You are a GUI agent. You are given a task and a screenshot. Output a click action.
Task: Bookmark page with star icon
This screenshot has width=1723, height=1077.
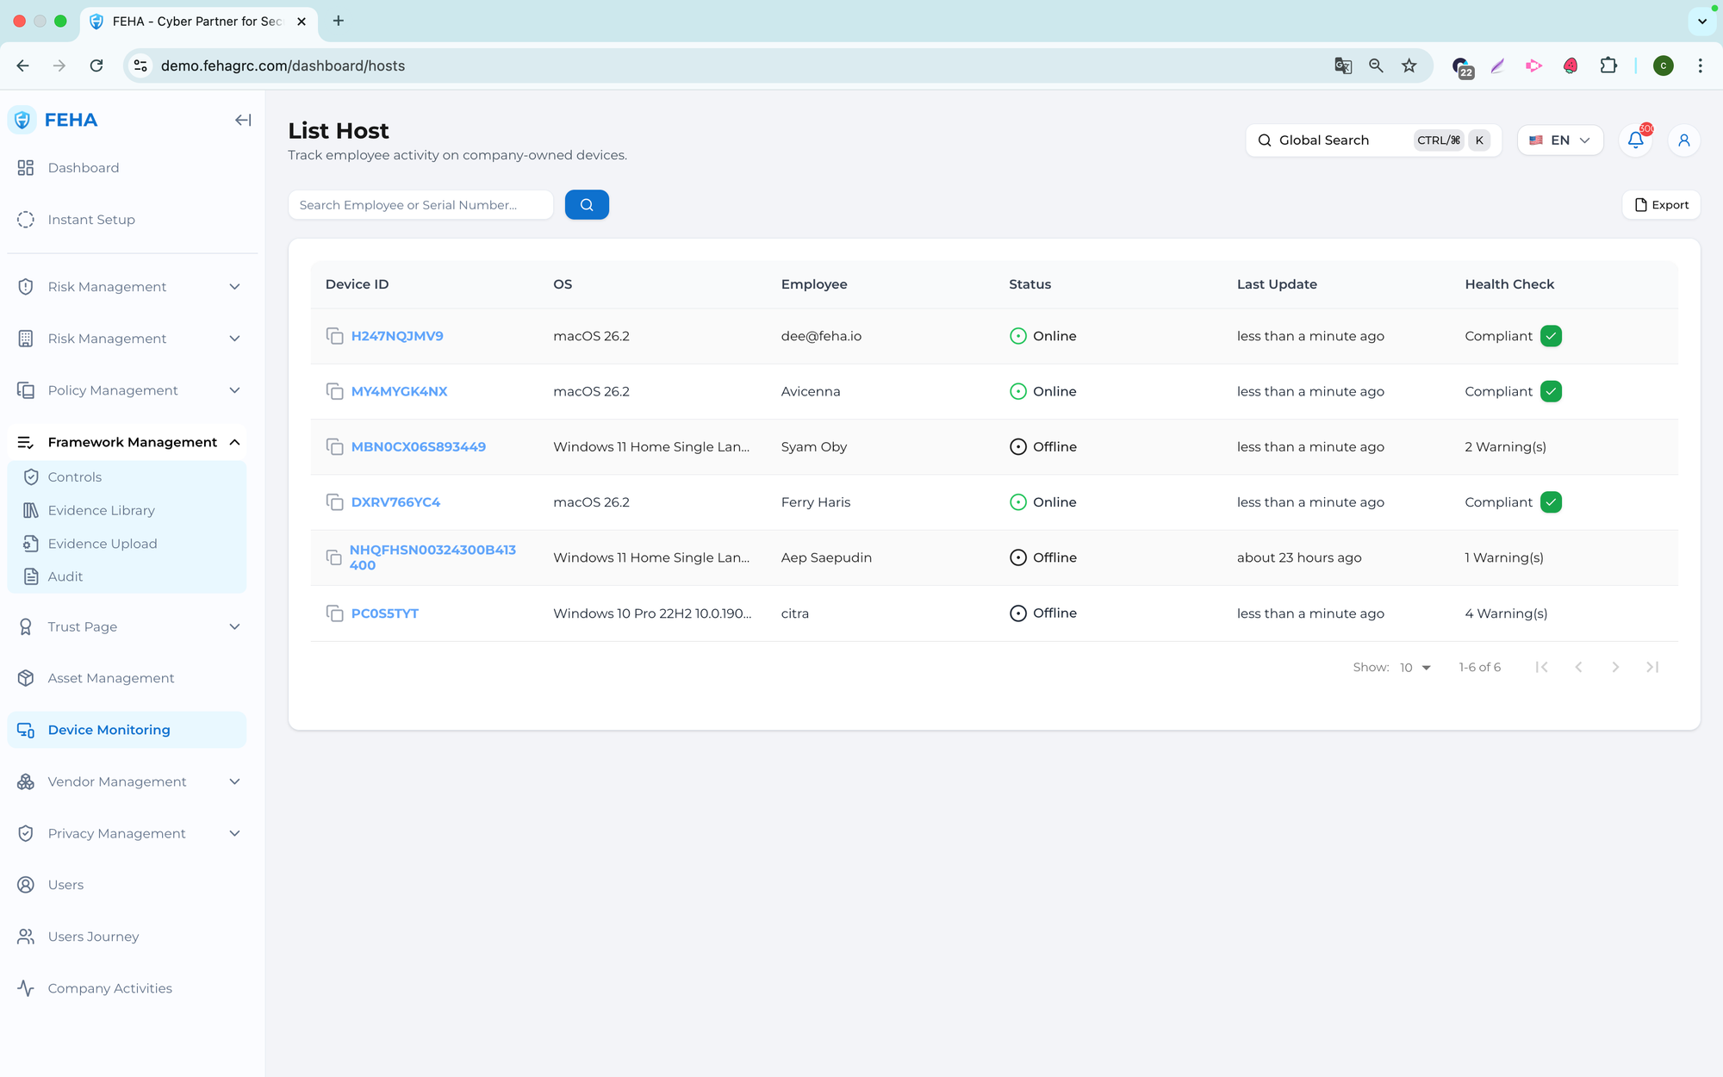(1409, 65)
